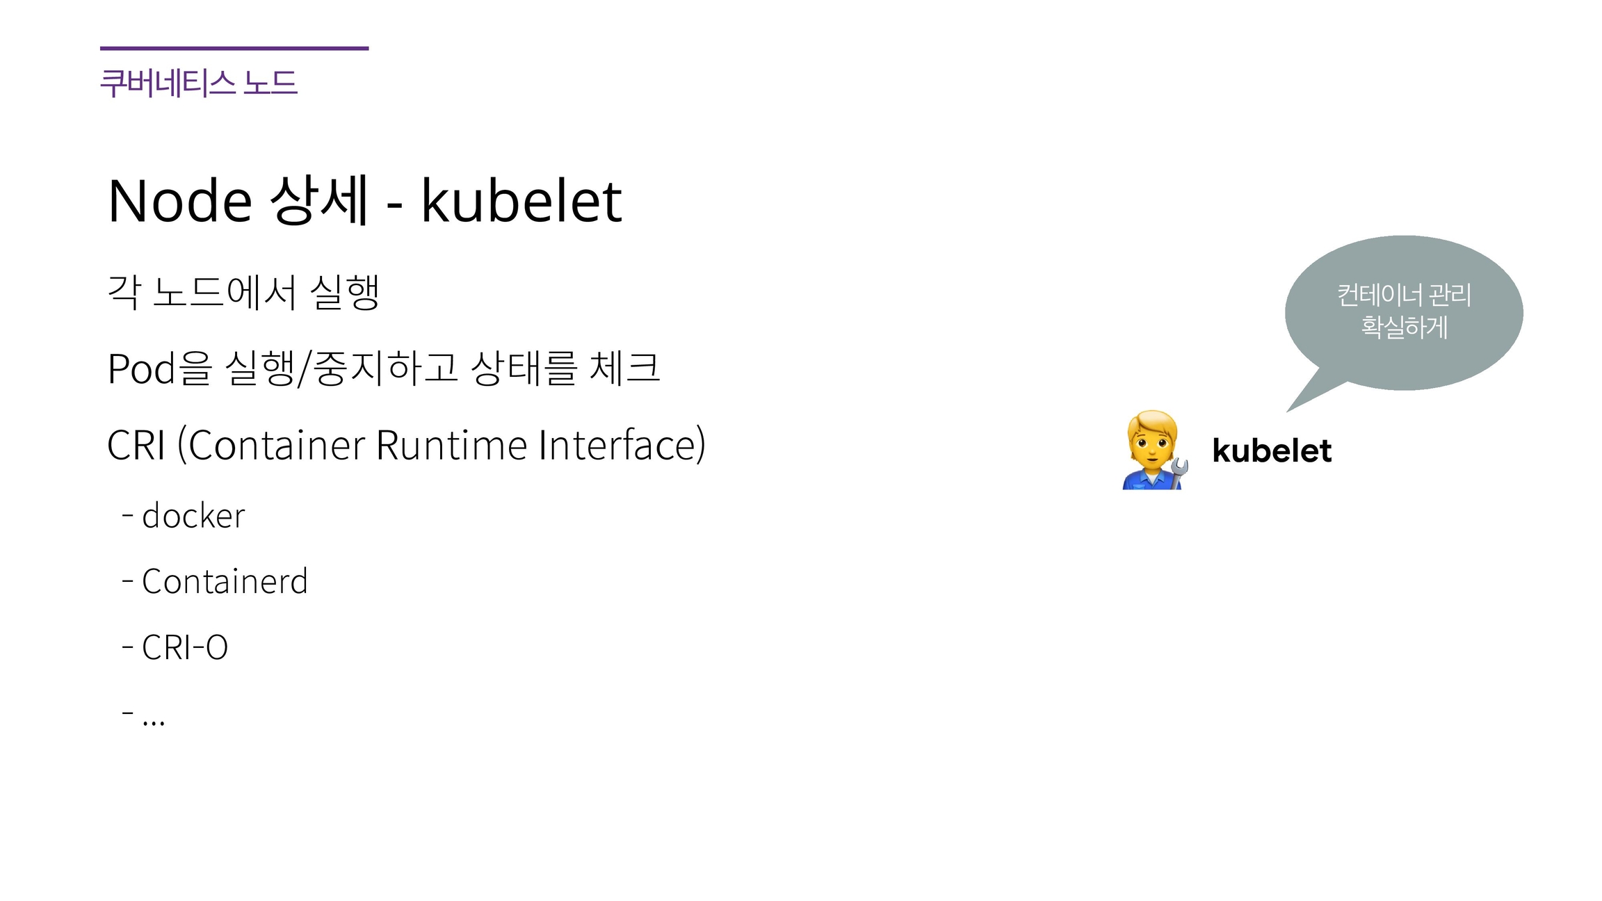The width and height of the screenshot is (1602, 901).
Task: Click the gray speech bubble tail
Action: click(1309, 393)
